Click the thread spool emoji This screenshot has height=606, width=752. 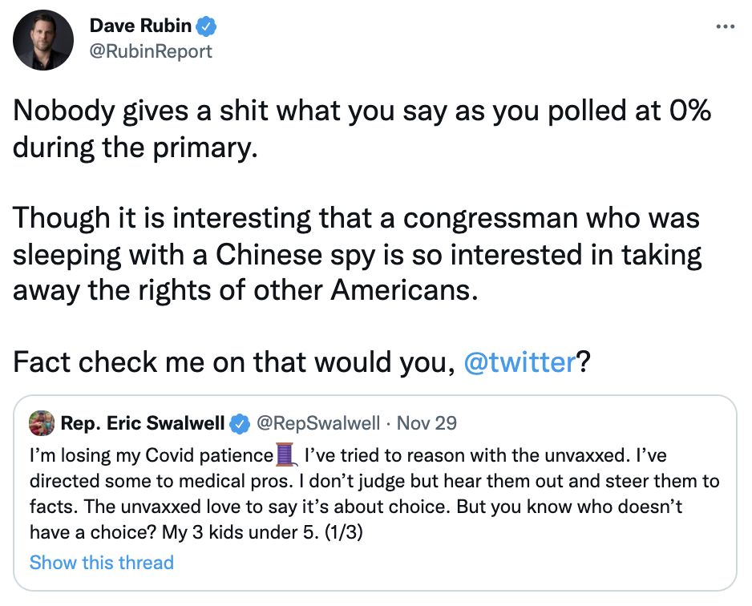tap(286, 455)
